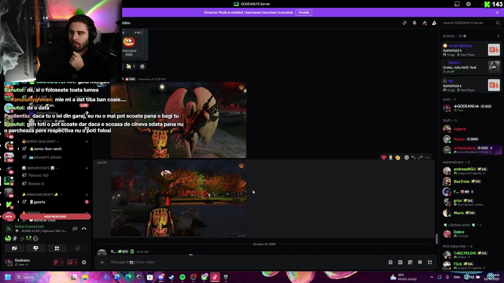504x283 pixels.
Task: Click the Search GODEANU'S Server field
Action: [x=471, y=23]
